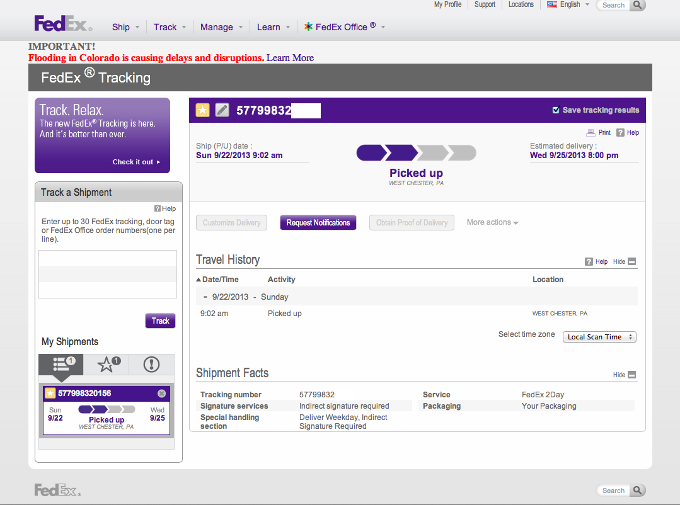The width and height of the screenshot is (680, 505).
Task: Click FedEx 2Day service value
Action: 543,394
